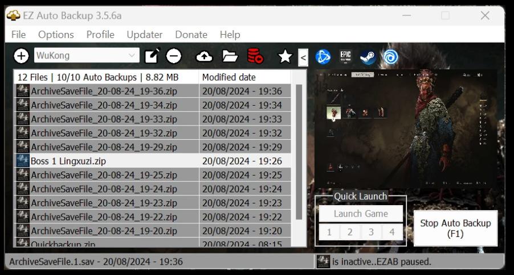Select ArchiveSaveFile_20-08-24_19-22.zip
The image size is (514, 275).
tap(153, 217)
